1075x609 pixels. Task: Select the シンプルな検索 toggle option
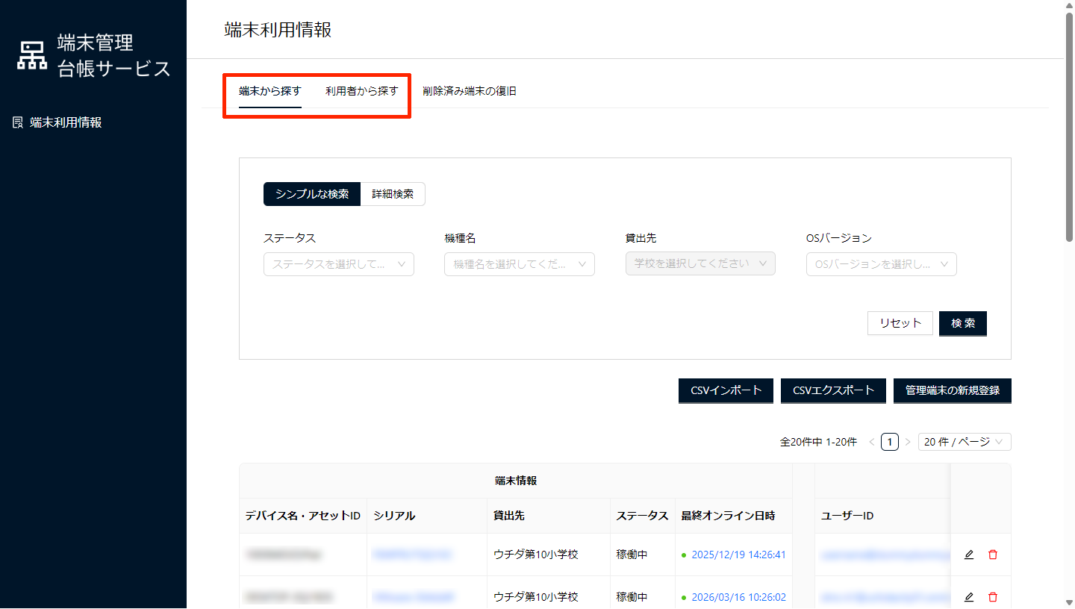click(312, 194)
